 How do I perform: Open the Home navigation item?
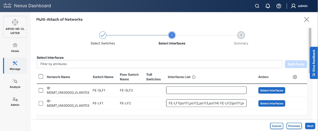click(x=15, y=48)
